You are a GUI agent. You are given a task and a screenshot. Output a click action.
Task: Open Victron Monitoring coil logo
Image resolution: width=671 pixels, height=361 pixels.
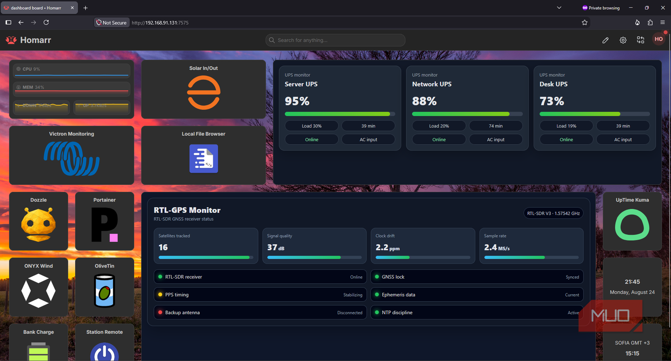[72, 158]
